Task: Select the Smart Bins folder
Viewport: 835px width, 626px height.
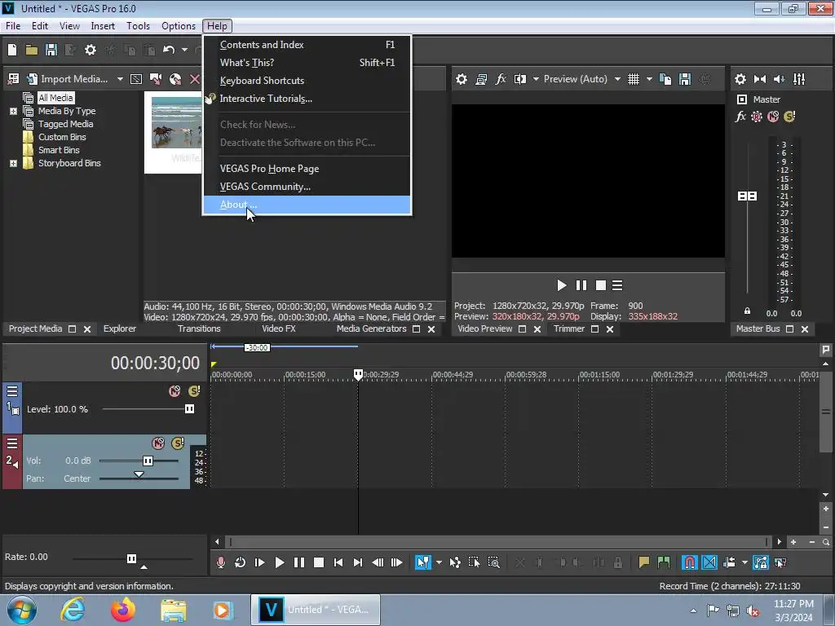Action: pyautogui.click(x=59, y=150)
